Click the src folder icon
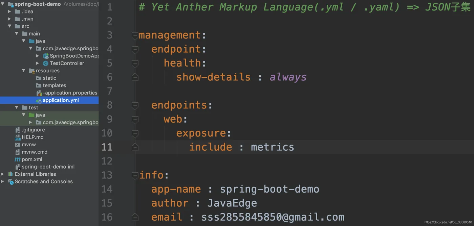 [18, 26]
